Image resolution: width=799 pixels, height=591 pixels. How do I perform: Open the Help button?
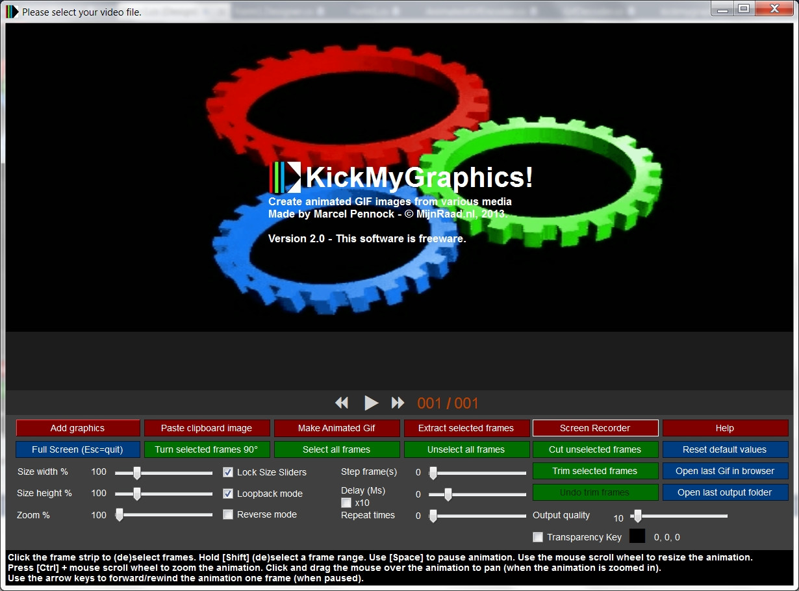click(725, 428)
